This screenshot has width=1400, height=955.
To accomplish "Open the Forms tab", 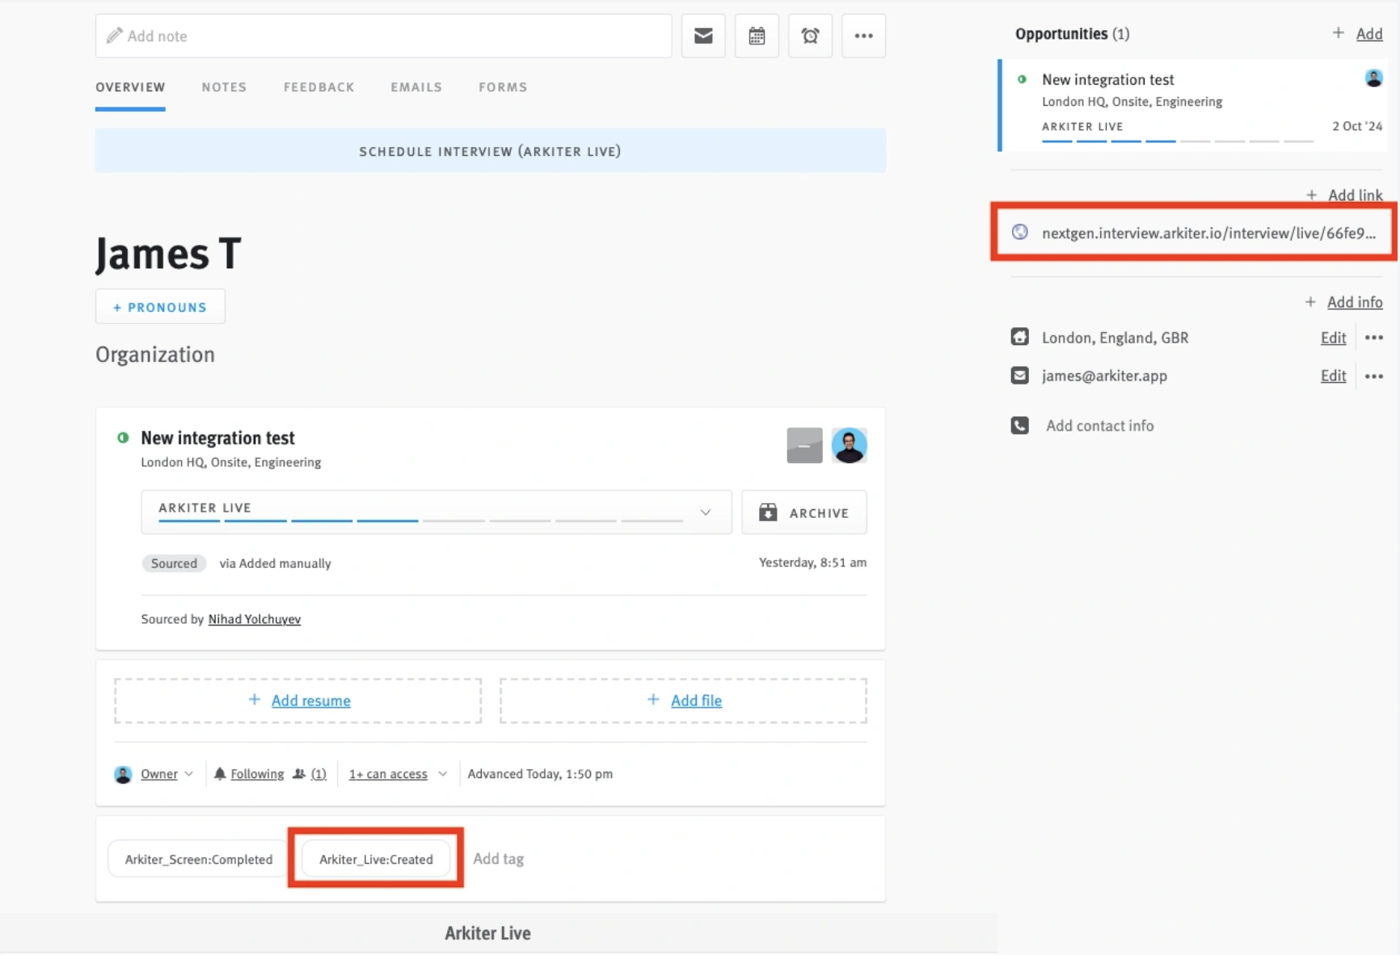I will point(503,87).
